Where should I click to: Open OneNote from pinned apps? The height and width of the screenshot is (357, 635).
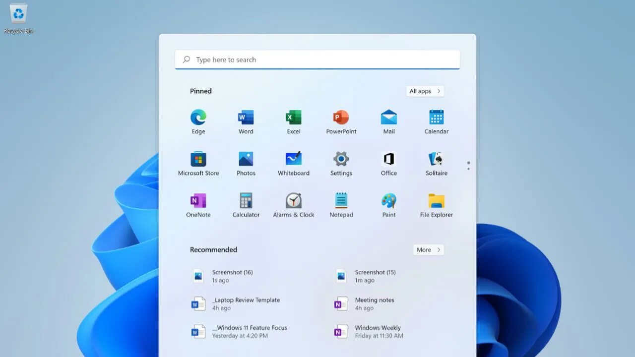(x=198, y=205)
